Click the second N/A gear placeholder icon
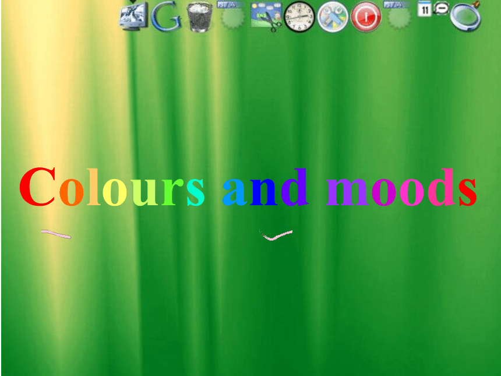The image size is (501, 376). [398, 15]
